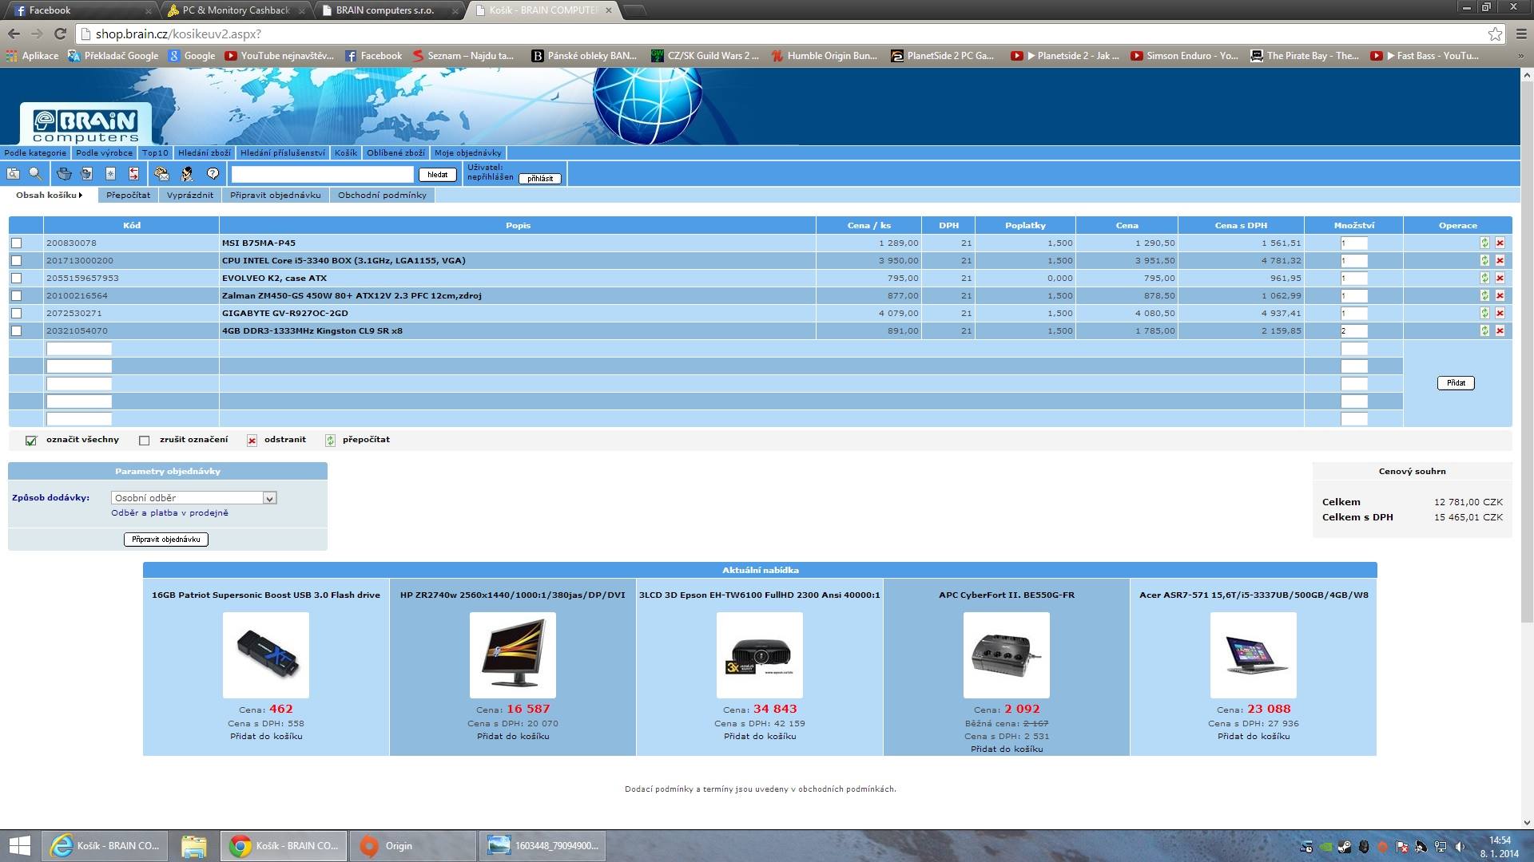Recalculate the GIGABYTE GV-R927OC-2GD row

[1484, 314]
